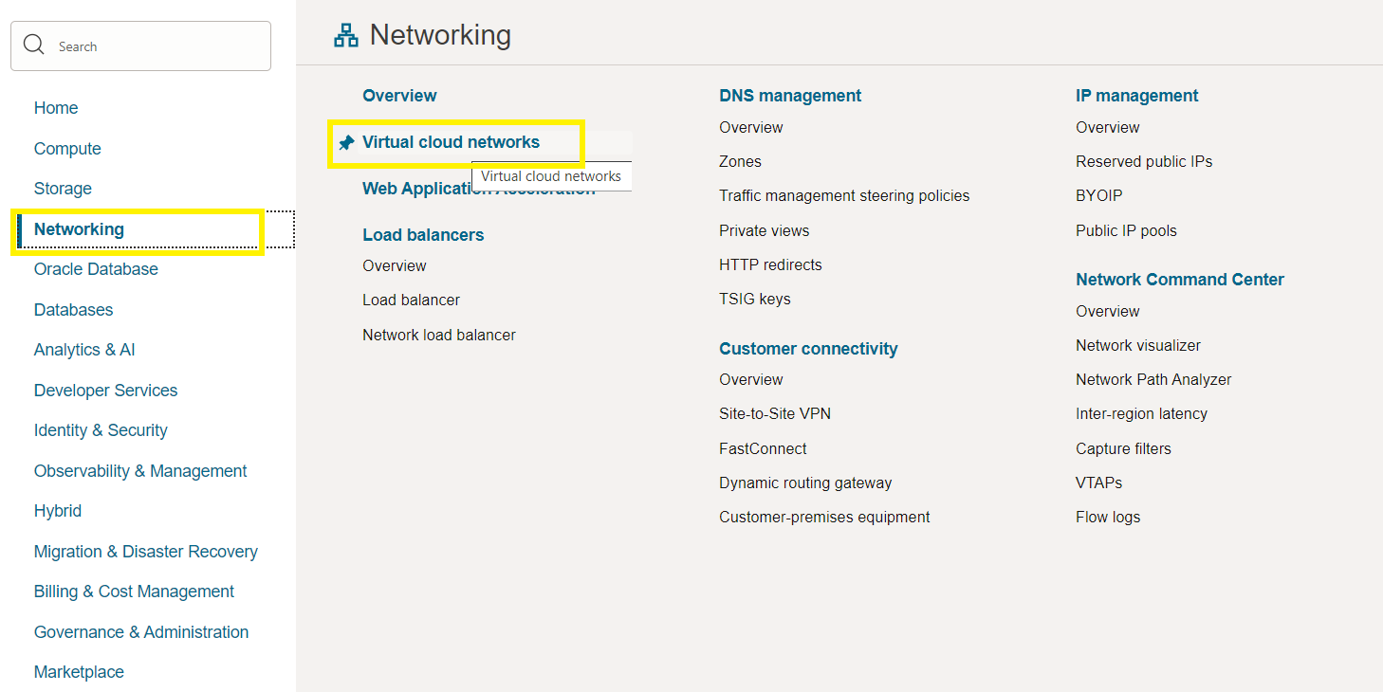Image resolution: width=1383 pixels, height=692 pixels.
Task: Click the pin icon beside Virtual cloud networks
Action: click(347, 142)
